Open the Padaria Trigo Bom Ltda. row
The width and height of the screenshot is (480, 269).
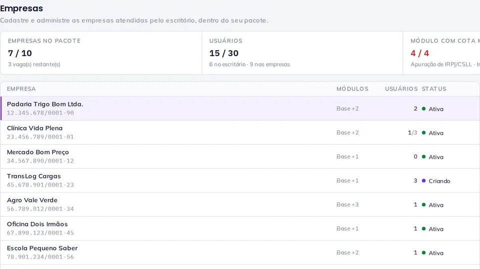[240, 108]
